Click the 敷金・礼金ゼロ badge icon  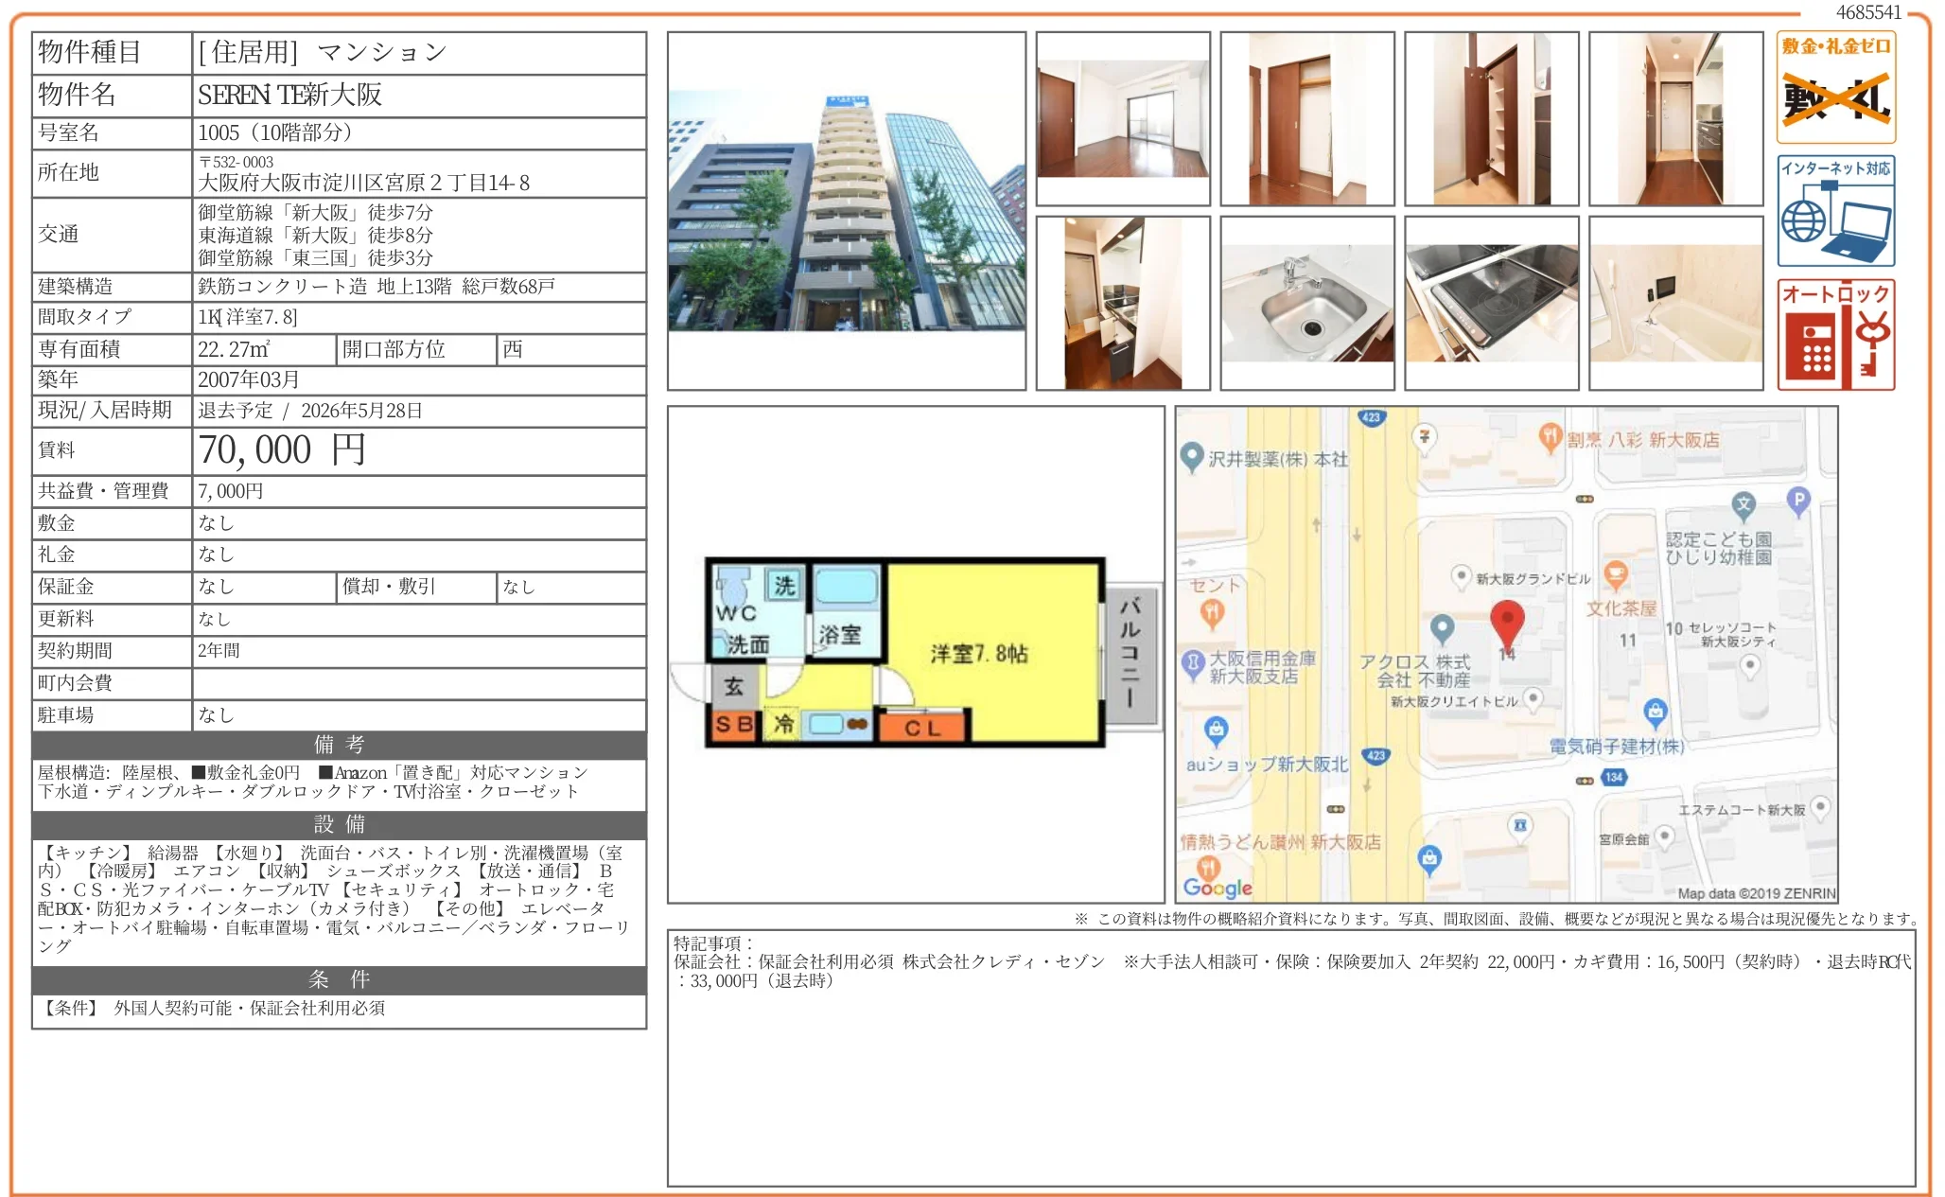pos(1835,88)
